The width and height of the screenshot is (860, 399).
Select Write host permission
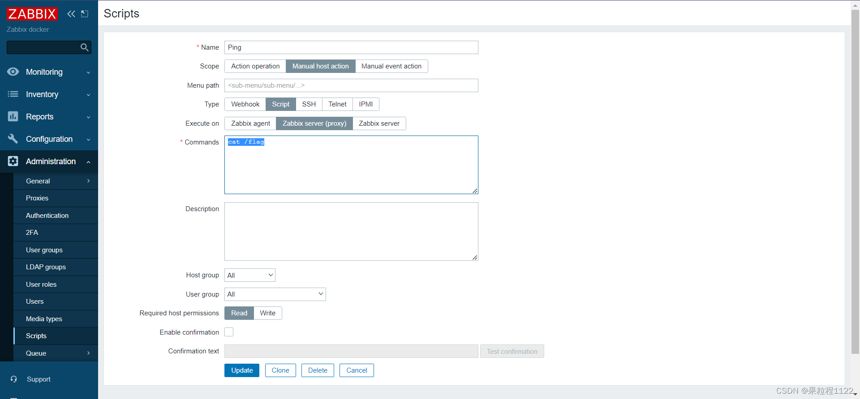point(268,313)
